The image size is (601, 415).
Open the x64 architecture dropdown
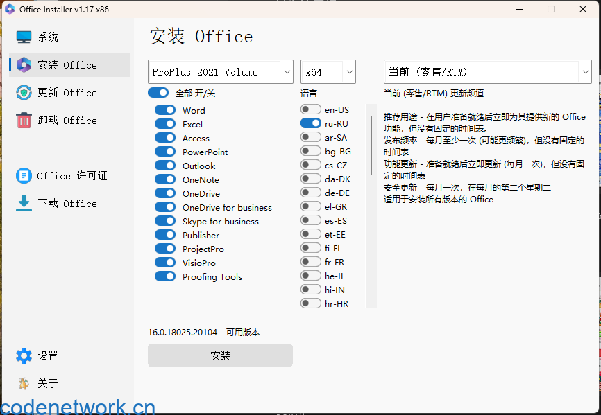328,71
